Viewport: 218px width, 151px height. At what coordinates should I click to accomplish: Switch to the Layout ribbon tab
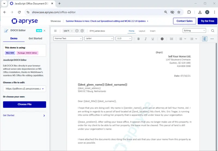142,31
